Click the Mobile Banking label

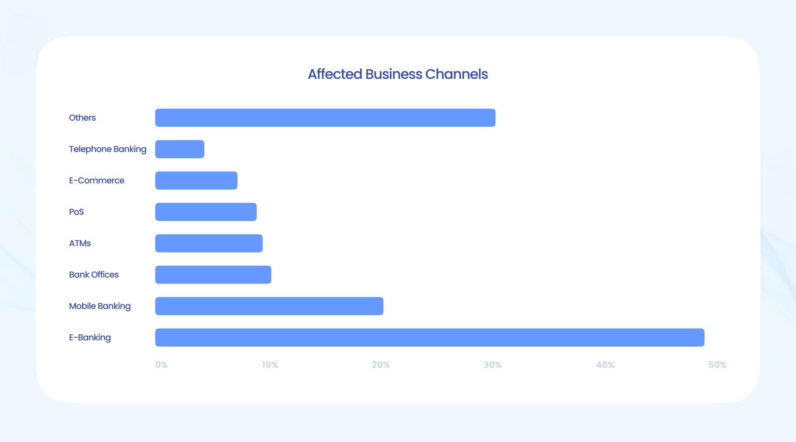(x=99, y=306)
